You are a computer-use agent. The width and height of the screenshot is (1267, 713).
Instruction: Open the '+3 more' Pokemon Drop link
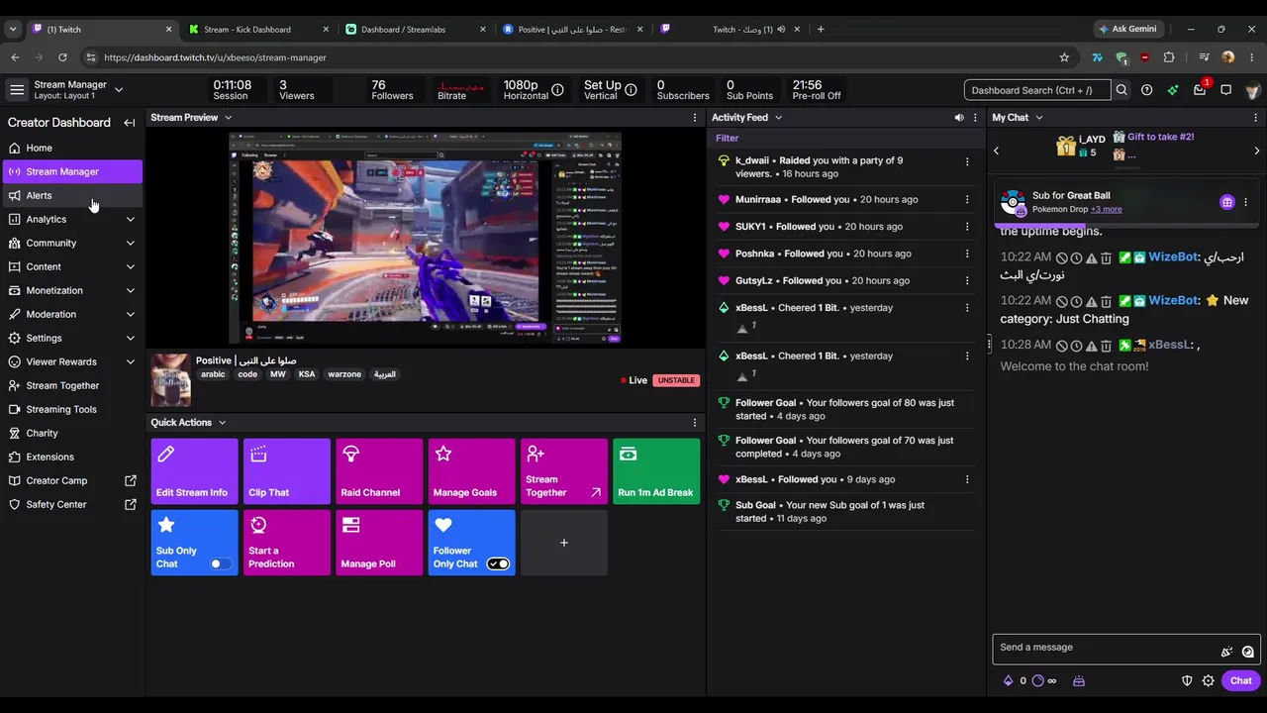point(1107,210)
